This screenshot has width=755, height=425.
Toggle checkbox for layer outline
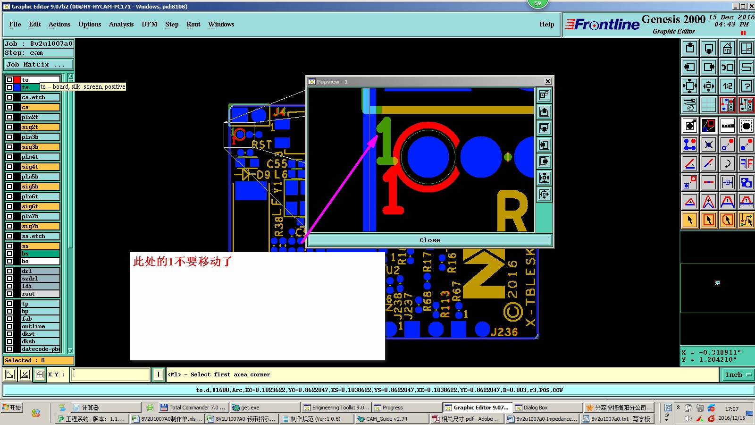pyautogui.click(x=9, y=326)
